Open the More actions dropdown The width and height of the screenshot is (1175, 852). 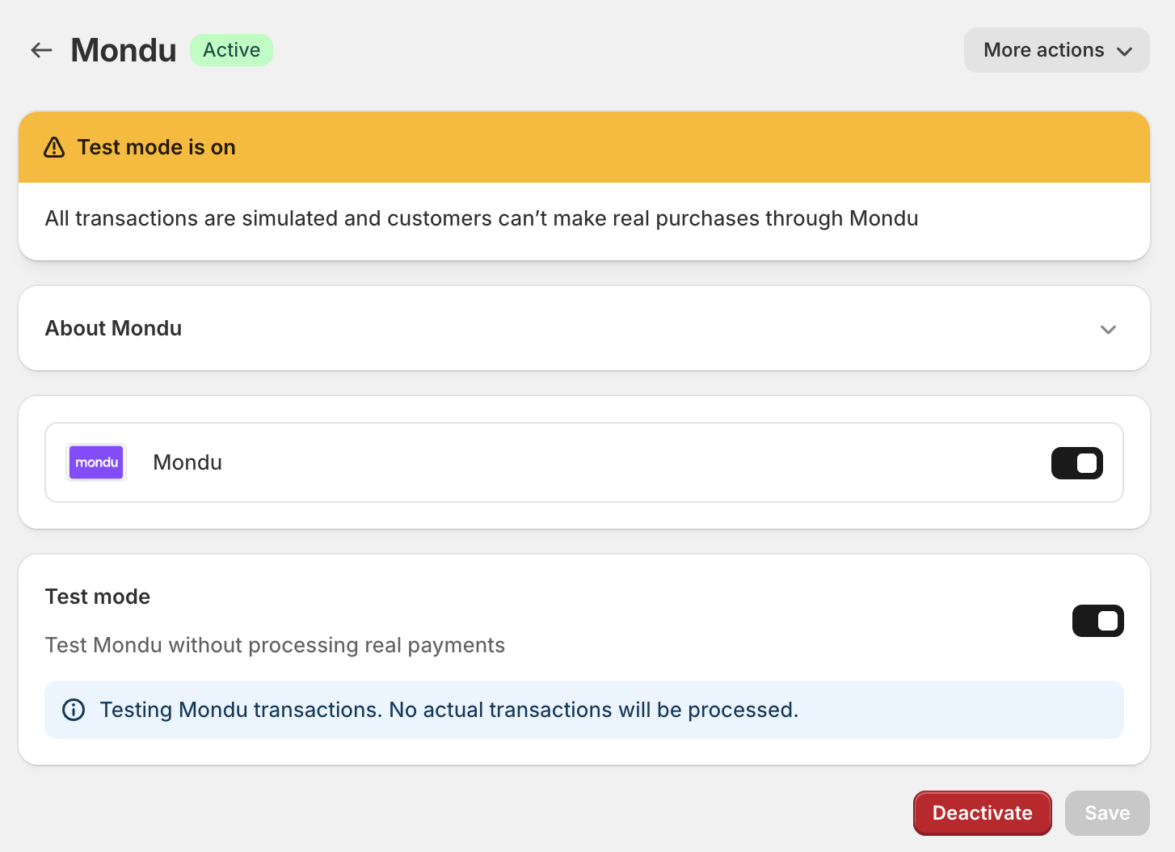coord(1056,50)
